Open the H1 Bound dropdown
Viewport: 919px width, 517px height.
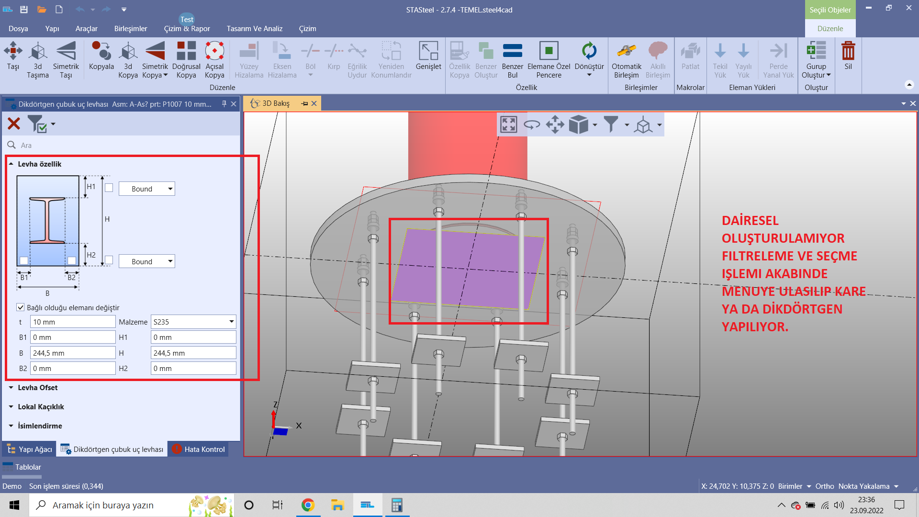coord(146,189)
